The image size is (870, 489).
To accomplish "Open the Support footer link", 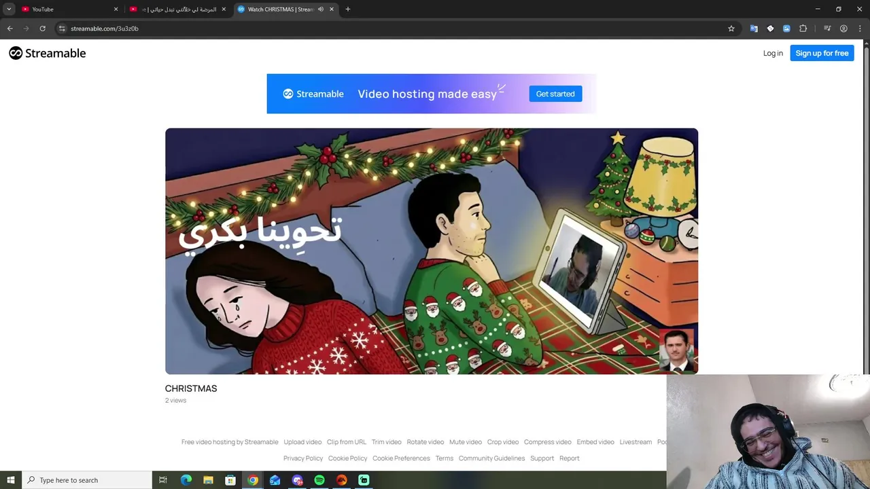I will [542, 458].
